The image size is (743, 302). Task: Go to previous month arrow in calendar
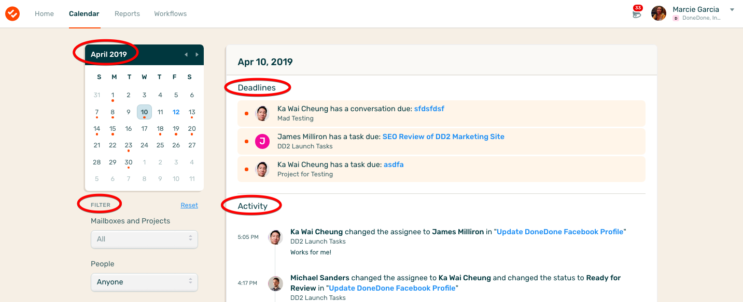click(186, 54)
